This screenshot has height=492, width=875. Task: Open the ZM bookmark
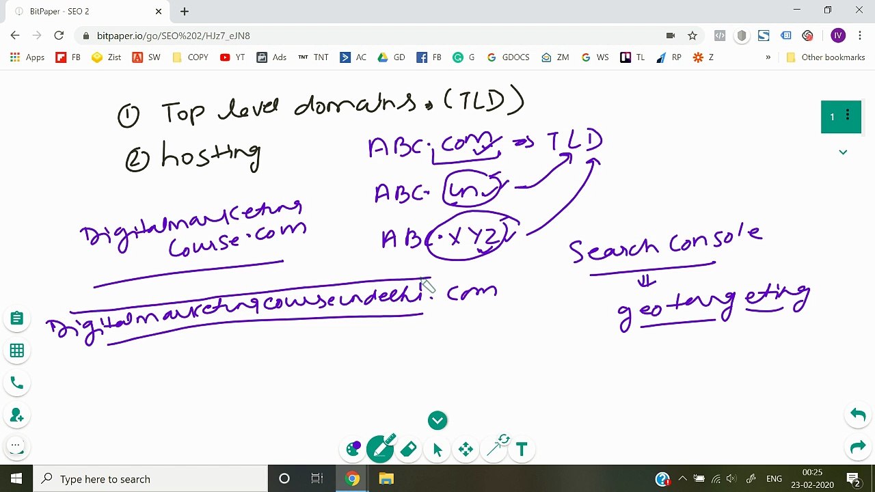[x=555, y=57]
